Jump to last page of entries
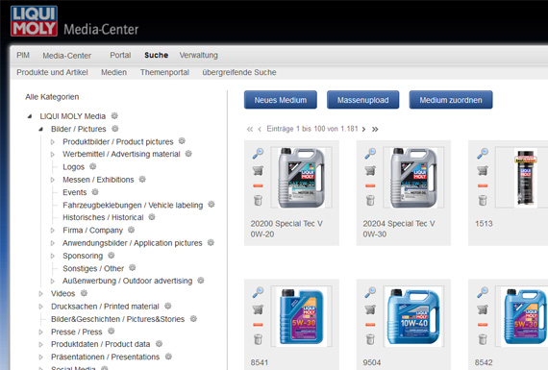 [375, 130]
